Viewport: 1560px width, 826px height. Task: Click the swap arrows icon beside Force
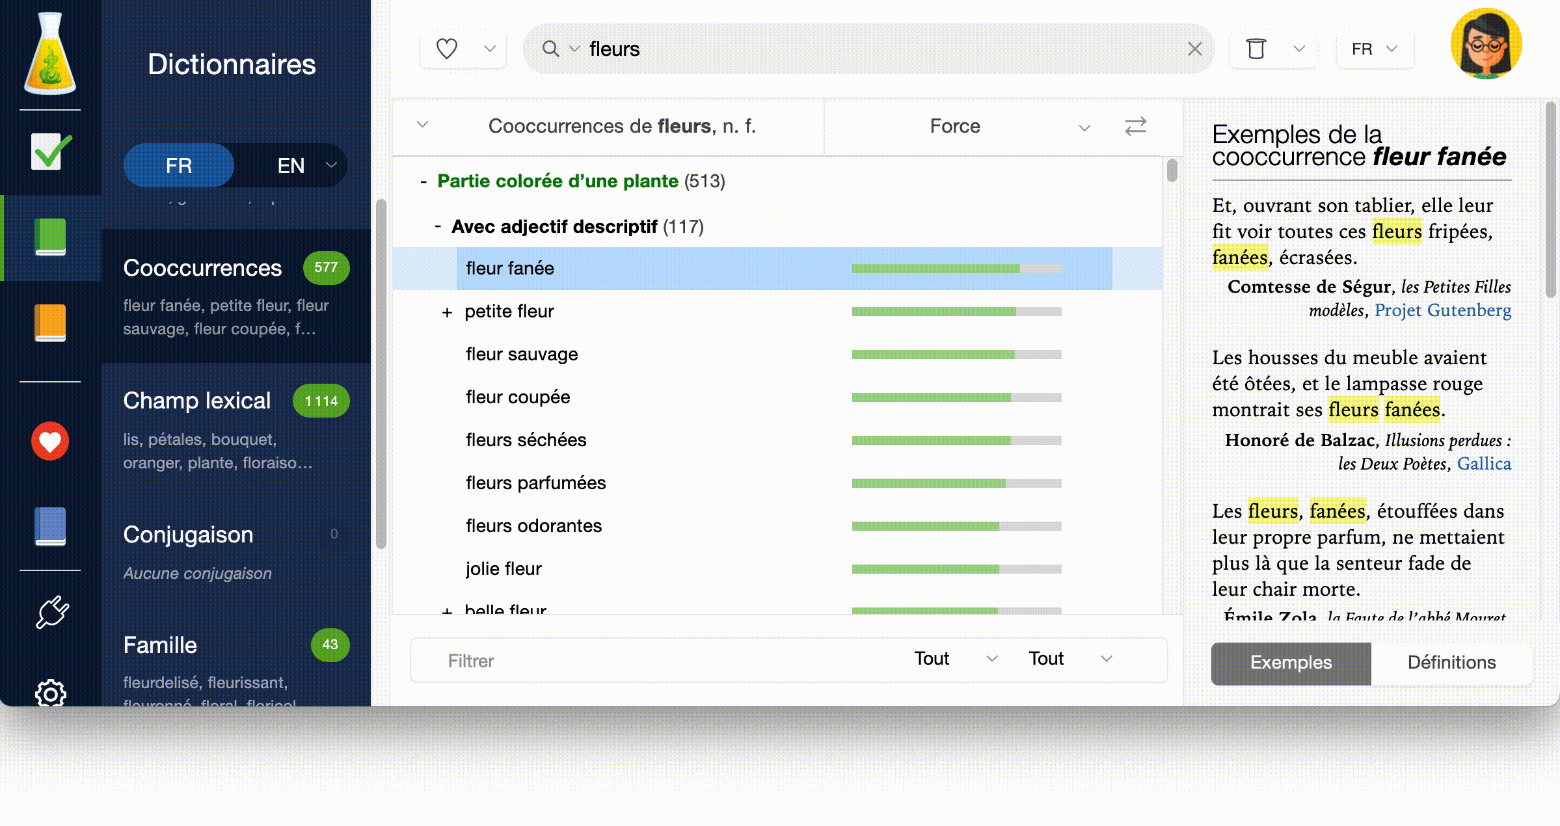pos(1135,126)
